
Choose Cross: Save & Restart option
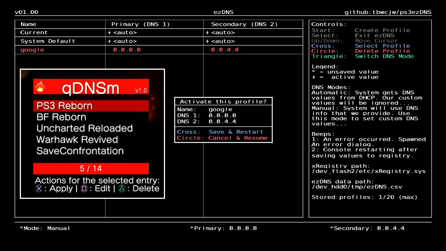pos(220,132)
